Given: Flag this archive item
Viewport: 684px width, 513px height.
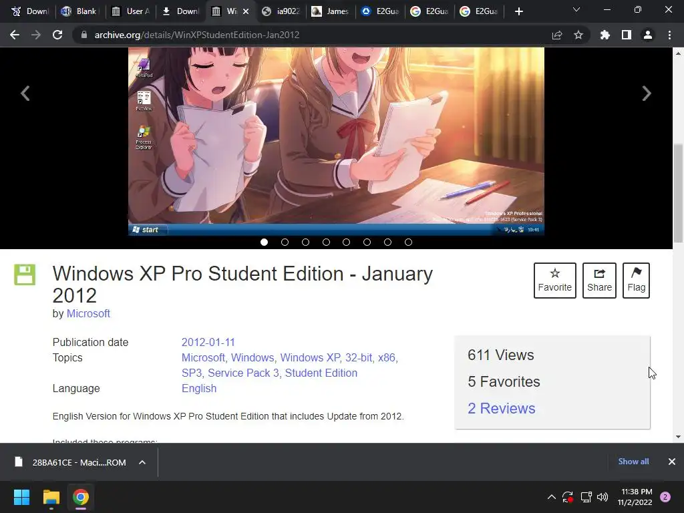Looking at the screenshot, I should 636,281.
